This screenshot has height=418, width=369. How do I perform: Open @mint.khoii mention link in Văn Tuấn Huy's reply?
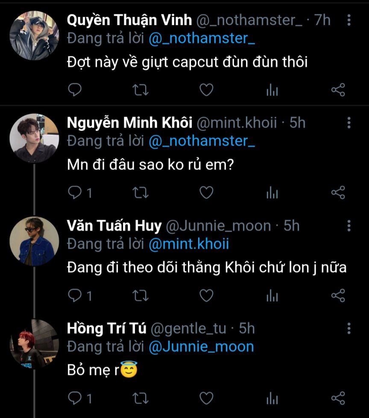pos(189,244)
